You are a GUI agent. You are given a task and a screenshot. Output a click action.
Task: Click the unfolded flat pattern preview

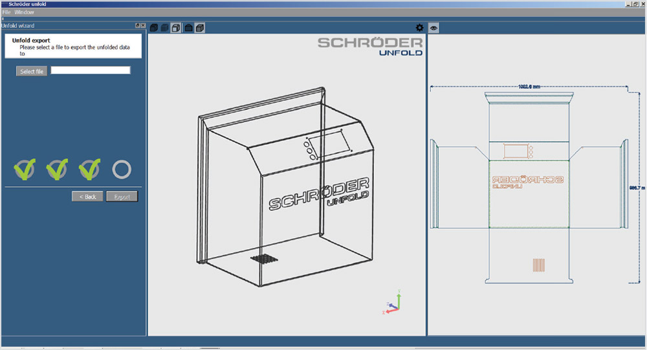click(x=529, y=188)
